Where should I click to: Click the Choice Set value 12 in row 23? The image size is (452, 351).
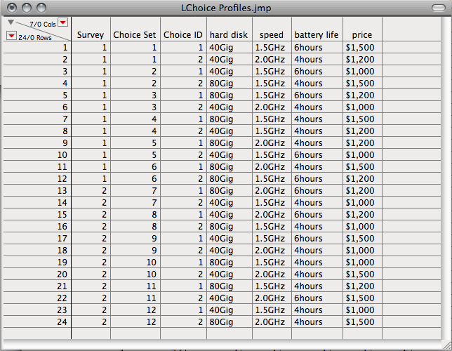[135, 310]
